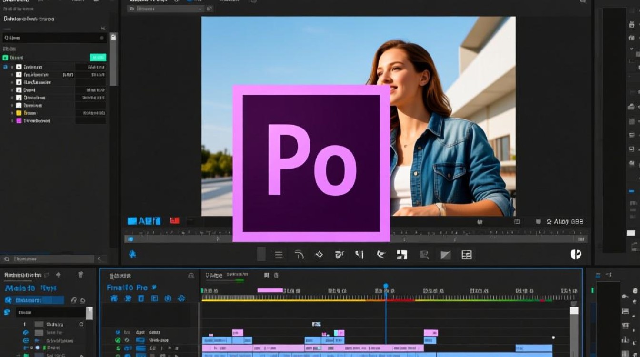
Task: Click the document icon atop the project panel scrollbar
Action: pos(113,37)
